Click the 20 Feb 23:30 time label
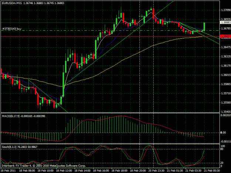 coord(156,170)
